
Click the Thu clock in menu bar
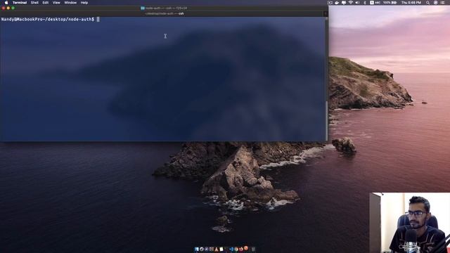click(x=411, y=3)
